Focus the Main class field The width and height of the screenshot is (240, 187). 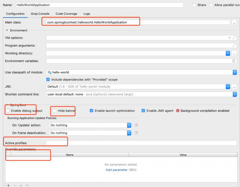(138, 22)
